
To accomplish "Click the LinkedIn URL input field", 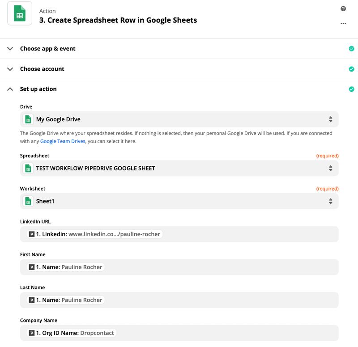I will pyautogui.click(x=179, y=234).
